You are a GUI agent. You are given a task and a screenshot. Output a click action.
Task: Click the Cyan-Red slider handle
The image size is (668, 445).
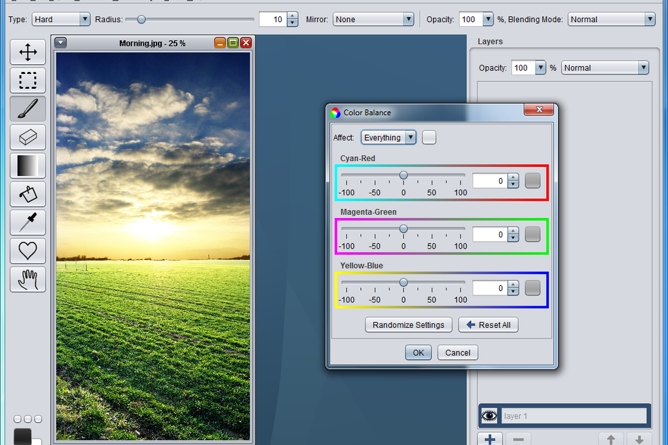403,175
